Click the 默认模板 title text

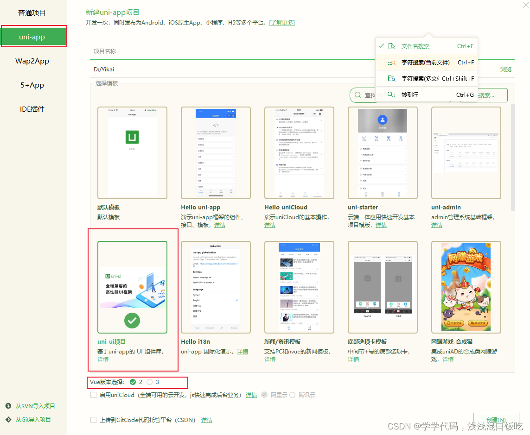pyautogui.click(x=109, y=208)
